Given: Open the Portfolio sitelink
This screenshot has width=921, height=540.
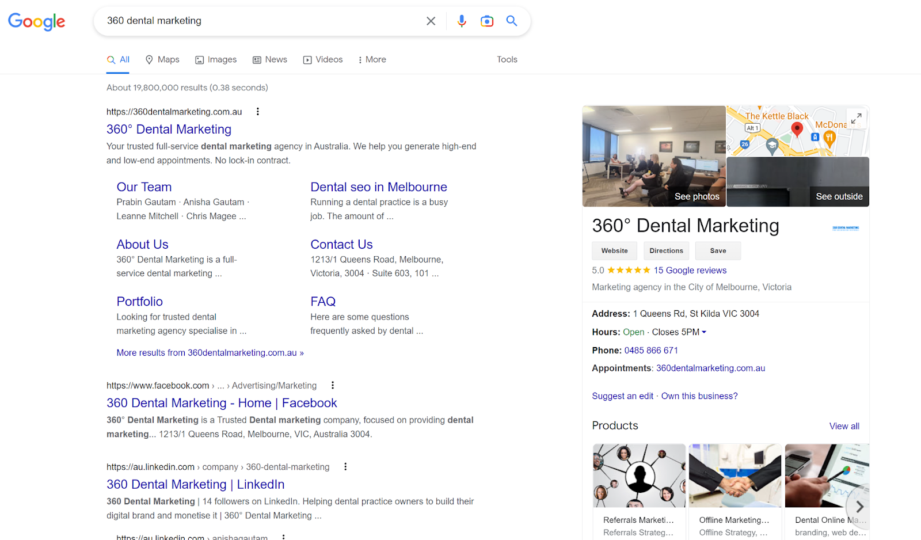Looking at the screenshot, I should tap(140, 302).
